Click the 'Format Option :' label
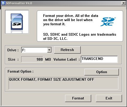Image resolution: width=127 pixels, height=107 pixels. (x=21, y=72)
